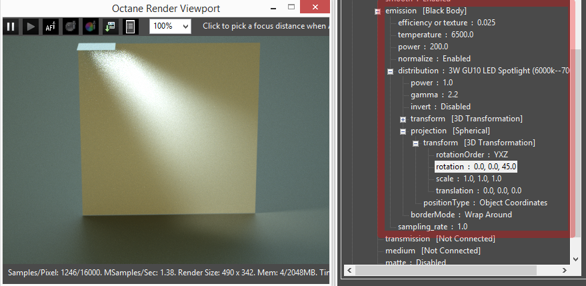The width and height of the screenshot is (586, 286).
Task: Expand the transform under distribution
Action: point(403,119)
